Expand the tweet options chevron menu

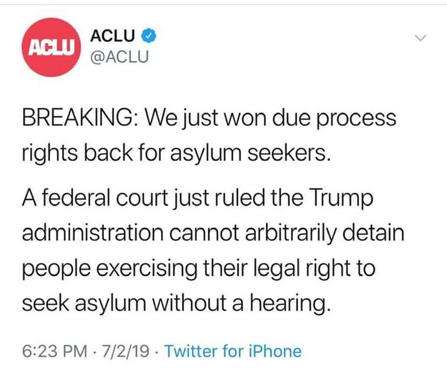[x=420, y=37]
